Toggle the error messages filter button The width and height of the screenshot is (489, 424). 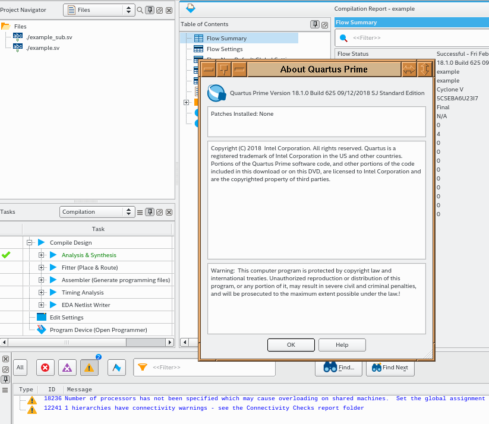click(45, 368)
